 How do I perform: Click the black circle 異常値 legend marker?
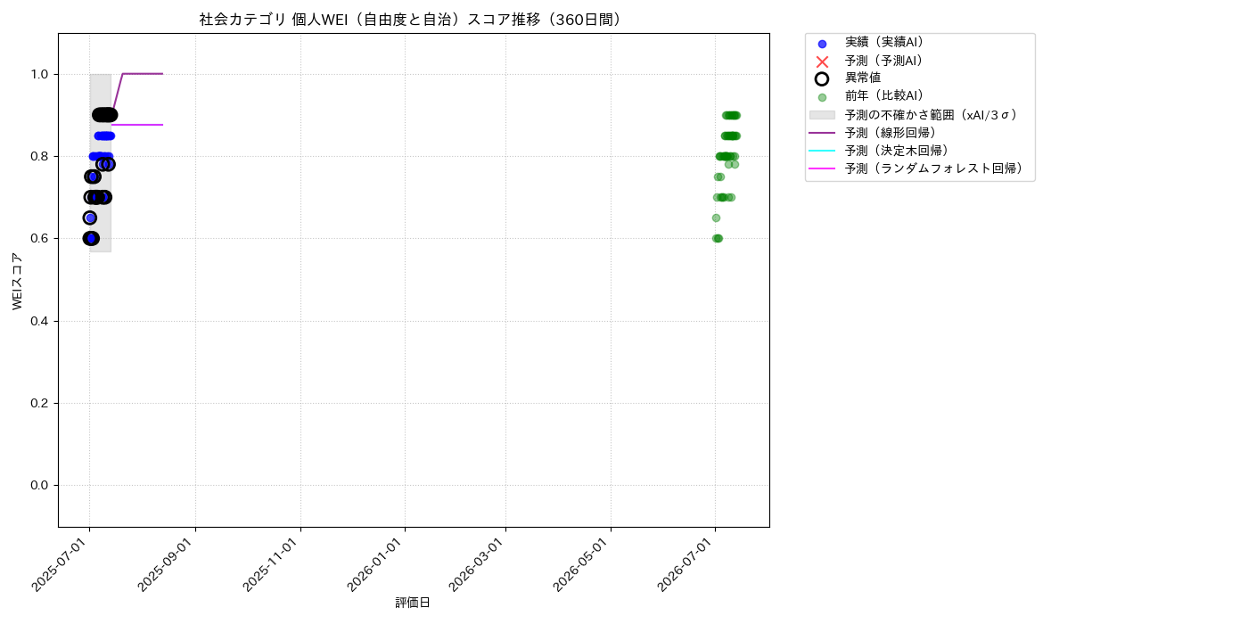822,78
